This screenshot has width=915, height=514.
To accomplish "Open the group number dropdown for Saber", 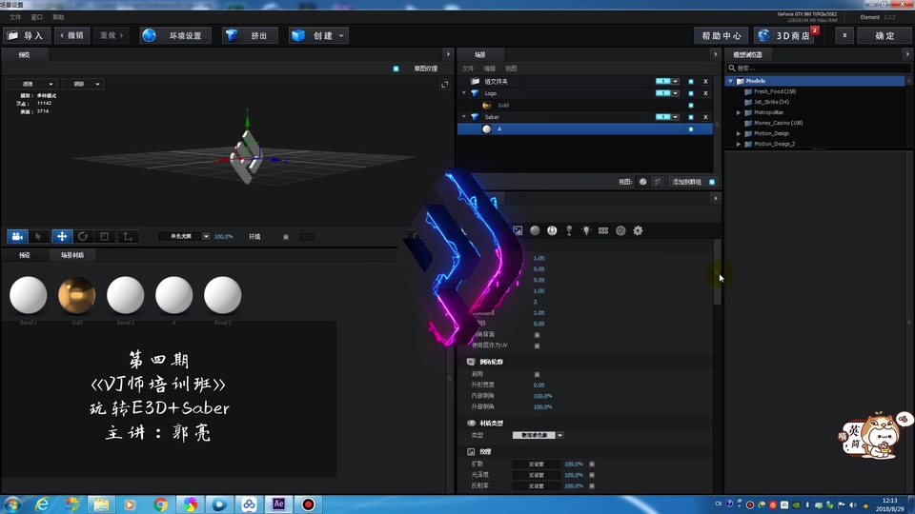I will [x=667, y=117].
